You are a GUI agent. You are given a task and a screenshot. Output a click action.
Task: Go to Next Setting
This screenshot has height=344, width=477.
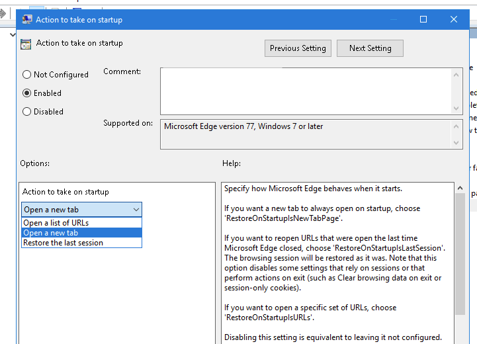[x=370, y=48]
